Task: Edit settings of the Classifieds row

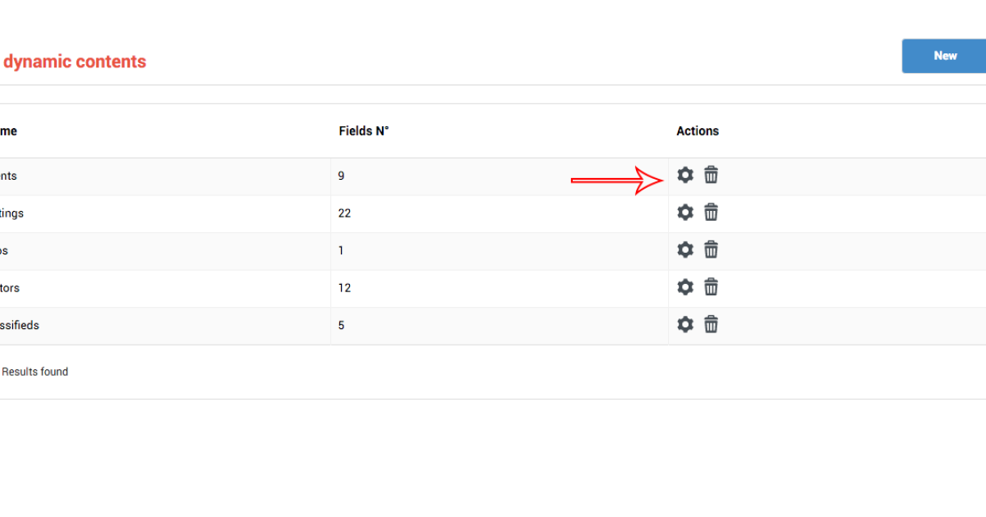Action: click(x=685, y=325)
